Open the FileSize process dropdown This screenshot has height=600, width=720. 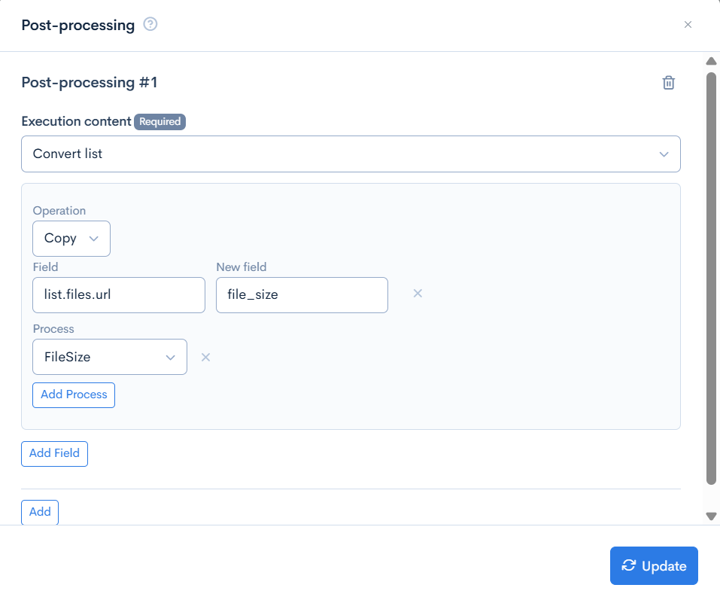click(x=110, y=357)
